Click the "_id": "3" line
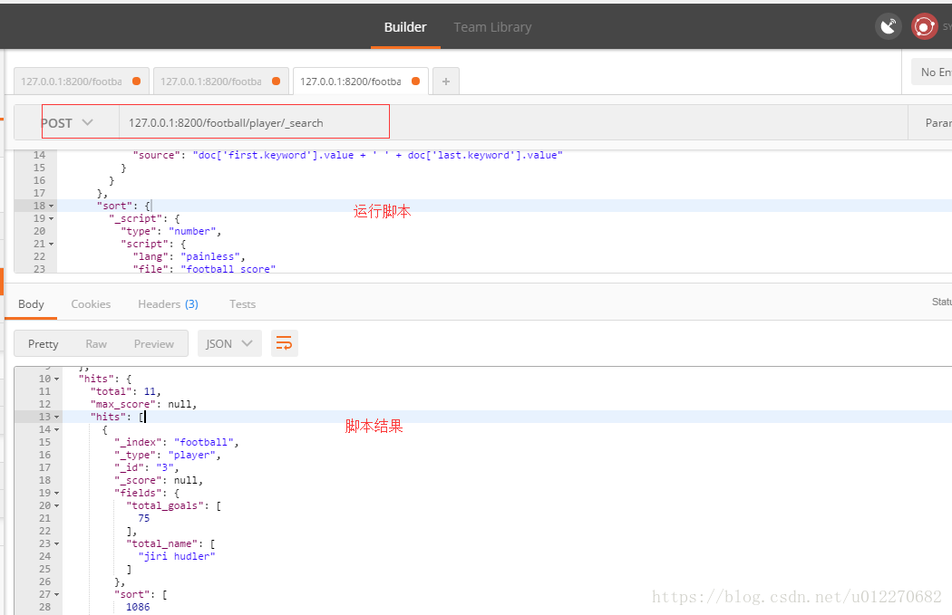952x615 pixels. click(146, 468)
